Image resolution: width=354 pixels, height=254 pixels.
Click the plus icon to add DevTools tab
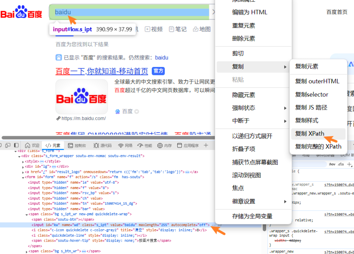[x=206, y=145]
